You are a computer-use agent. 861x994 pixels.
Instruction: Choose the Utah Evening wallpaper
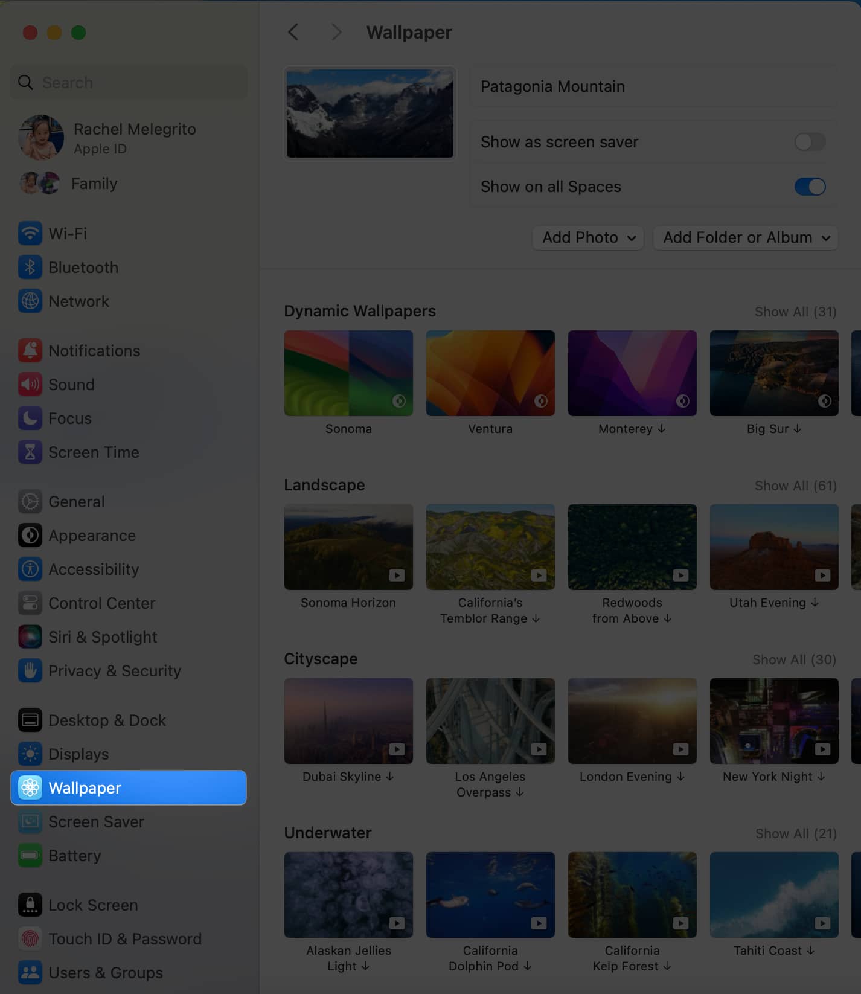pyautogui.click(x=774, y=547)
